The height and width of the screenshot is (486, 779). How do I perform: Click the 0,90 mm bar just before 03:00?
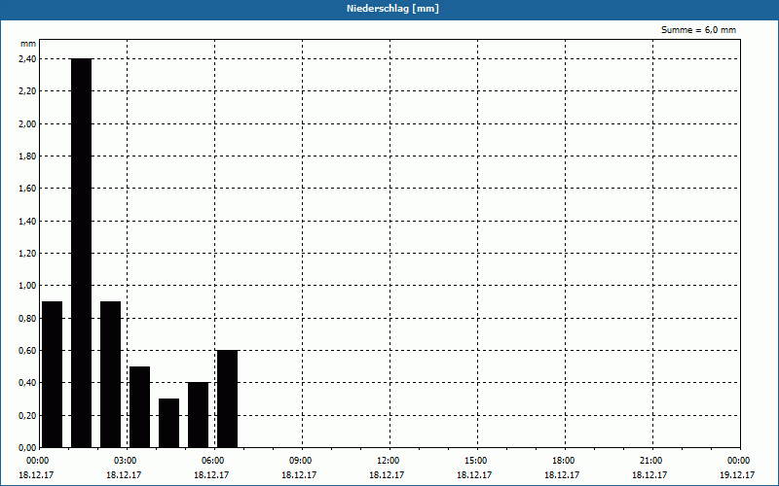click(x=110, y=374)
